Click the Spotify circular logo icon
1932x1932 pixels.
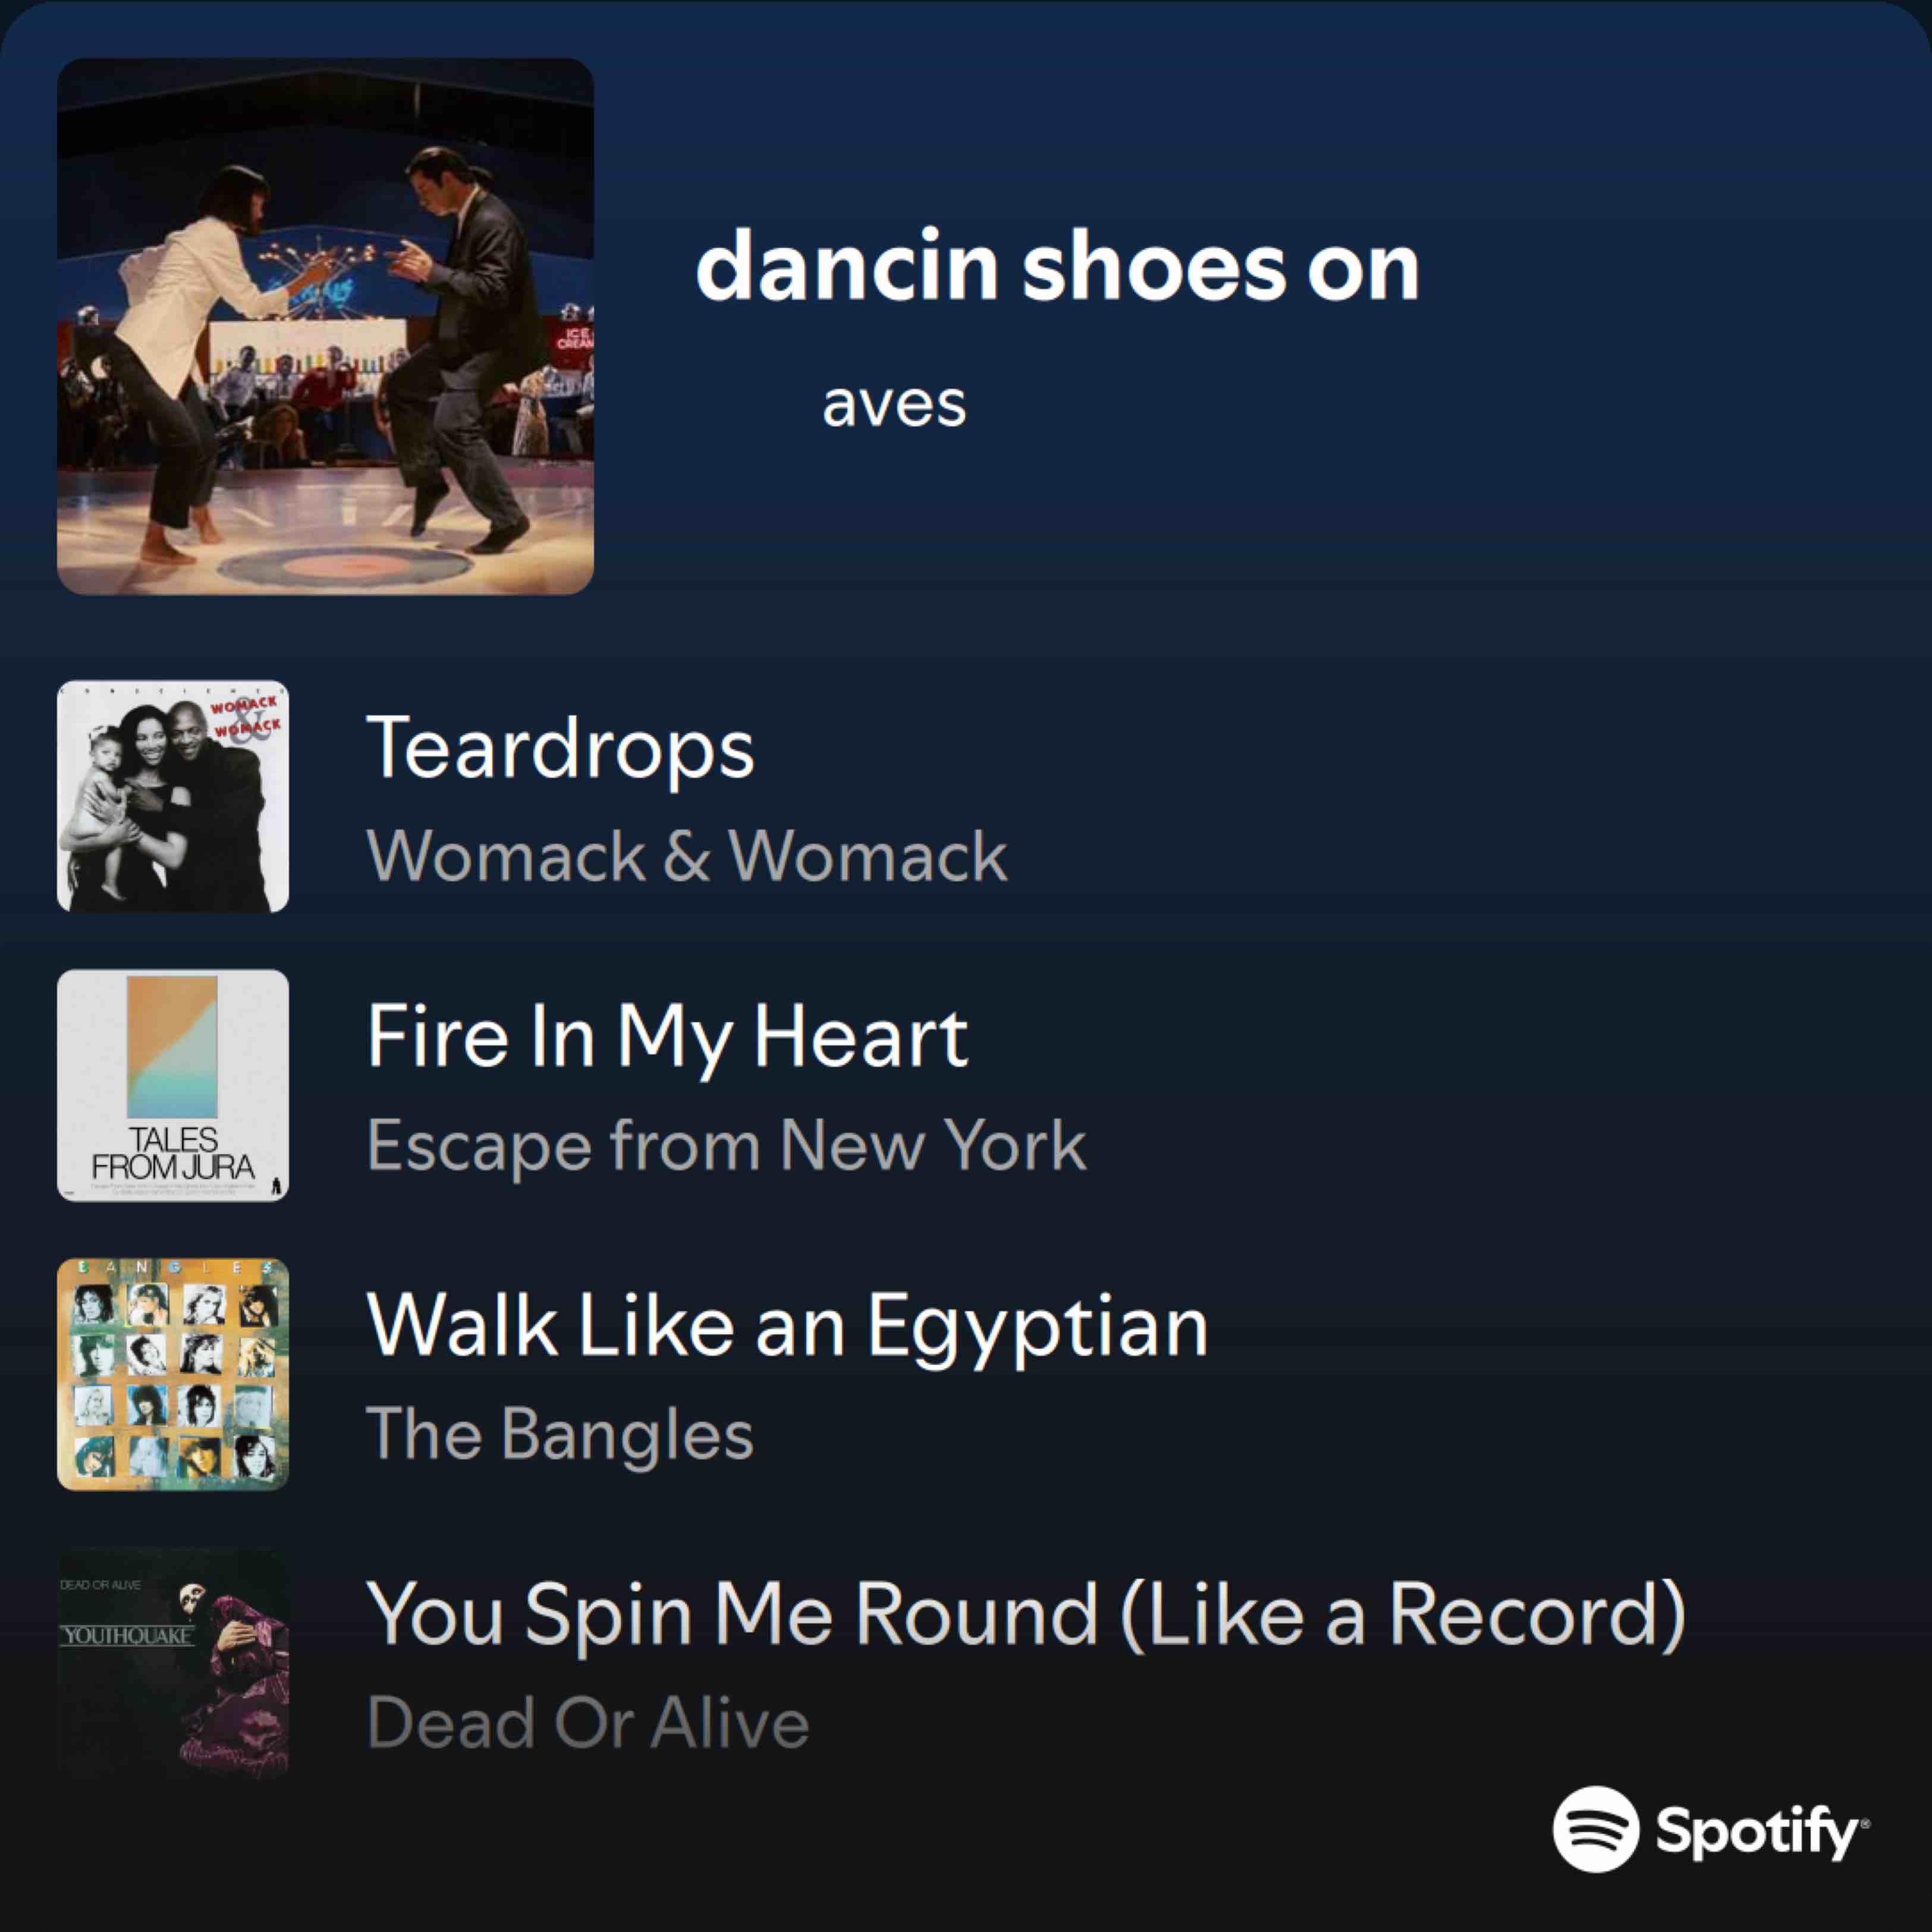(x=1596, y=1829)
